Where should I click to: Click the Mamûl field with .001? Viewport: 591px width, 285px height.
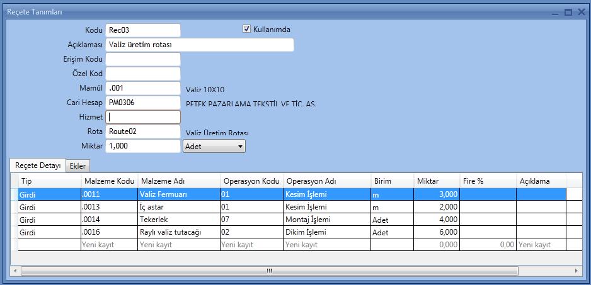(x=143, y=88)
